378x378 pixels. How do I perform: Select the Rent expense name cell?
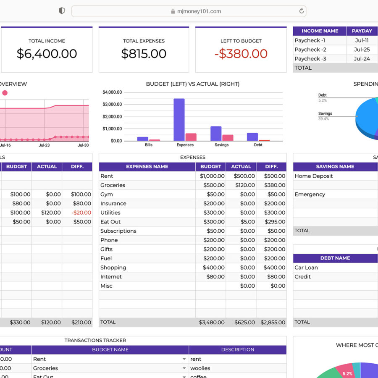tap(147, 176)
